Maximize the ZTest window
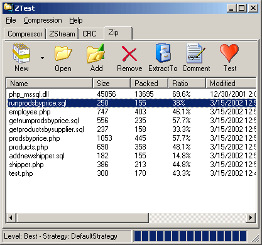 (241, 8)
